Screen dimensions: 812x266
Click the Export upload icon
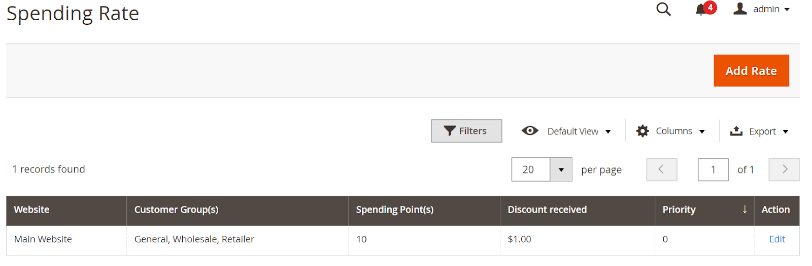pos(736,131)
